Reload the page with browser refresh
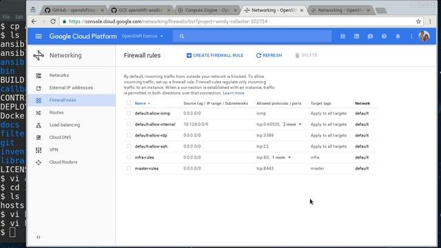 (x=53, y=21)
